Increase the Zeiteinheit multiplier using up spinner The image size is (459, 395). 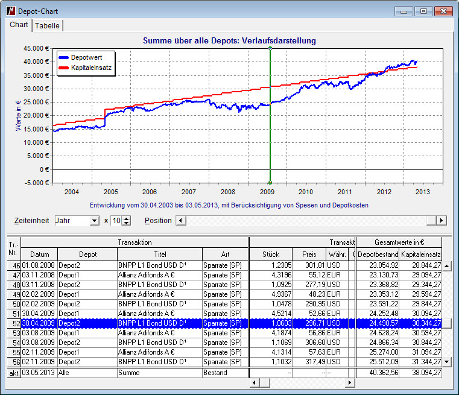(x=126, y=218)
